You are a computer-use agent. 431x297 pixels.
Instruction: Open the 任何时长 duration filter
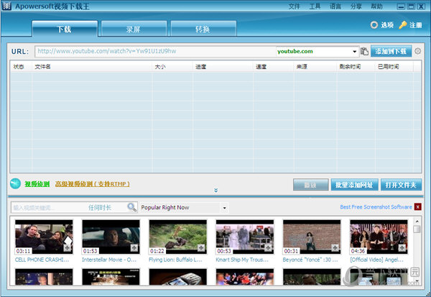[100, 207]
